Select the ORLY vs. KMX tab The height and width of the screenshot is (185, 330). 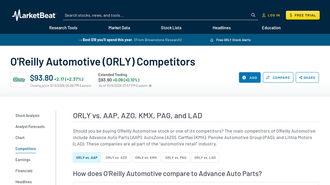click(146, 157)
